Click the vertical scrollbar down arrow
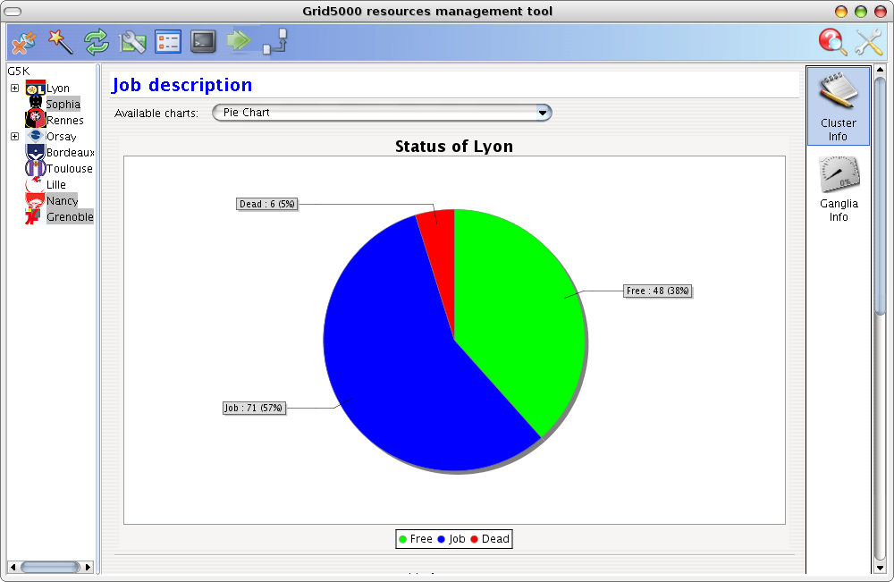894x582 pixels. 880,568
